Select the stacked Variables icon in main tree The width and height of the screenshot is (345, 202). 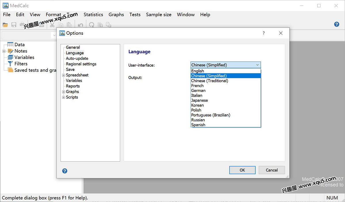click(x=10, y=57)
